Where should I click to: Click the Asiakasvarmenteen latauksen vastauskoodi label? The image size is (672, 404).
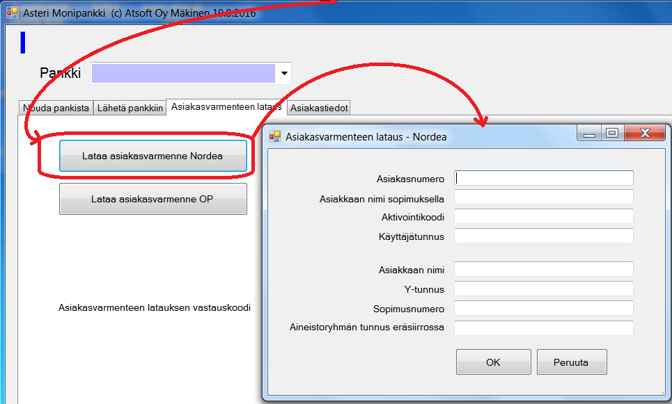coord(155,308)
